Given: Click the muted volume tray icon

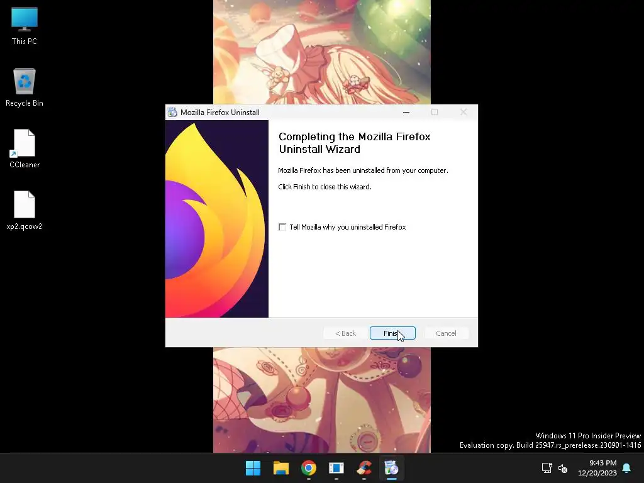Looking at the screenshot, I should [x=563, y=468].
